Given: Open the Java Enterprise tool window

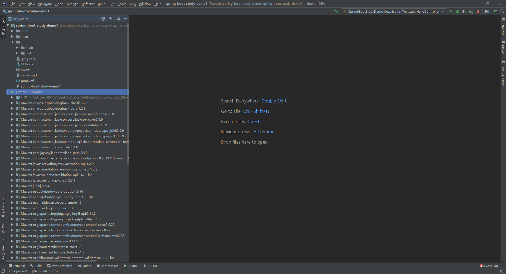Looking at the screenshot, I should (60, 266).
